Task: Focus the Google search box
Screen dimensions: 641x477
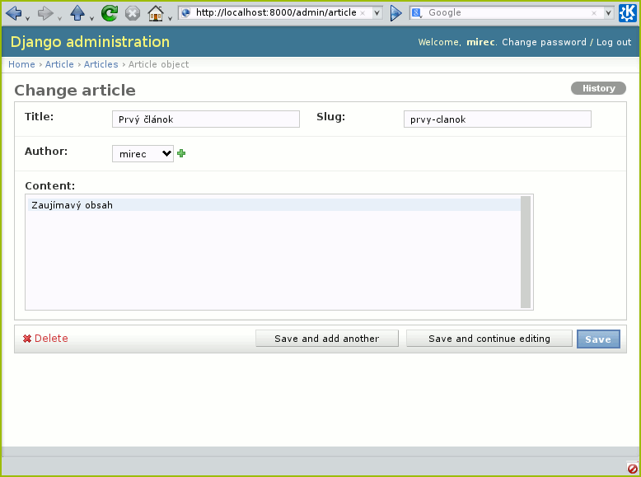Action: point(507,12)
